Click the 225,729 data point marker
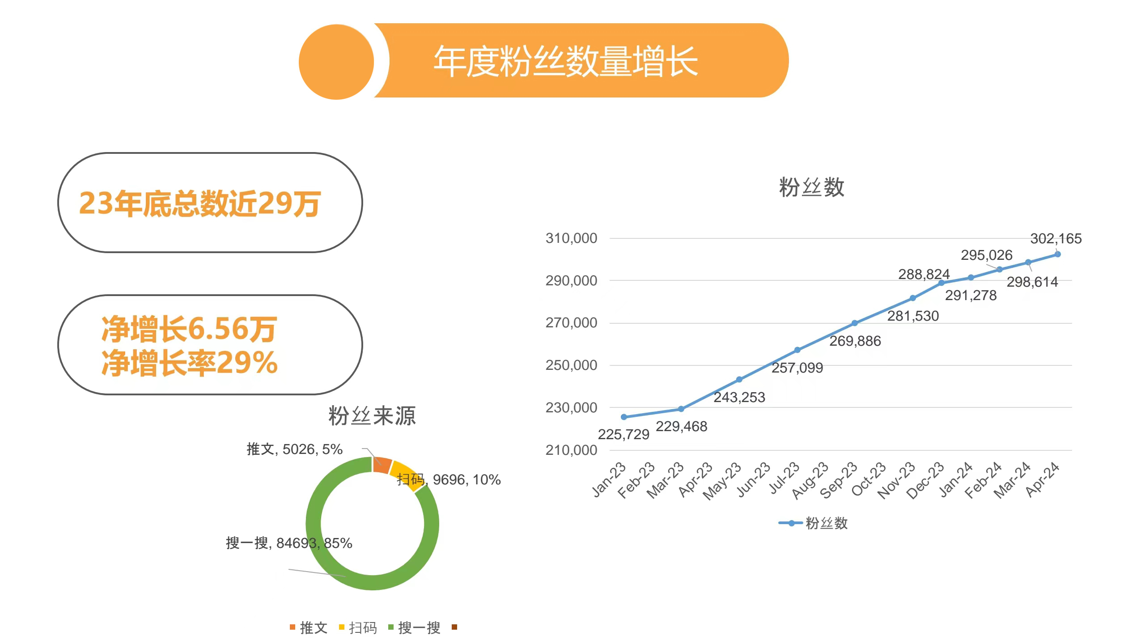The width and height of the screenshot is (1145, 644). (x=624, y=417)
